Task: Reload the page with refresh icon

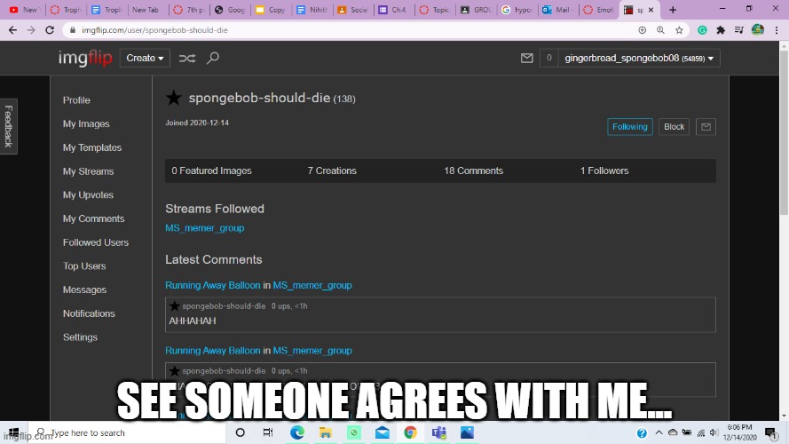Action: (50, 30)
